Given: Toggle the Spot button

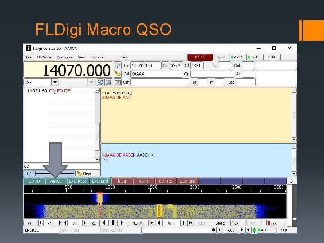Looking at the screenshot, I should pos(220,57).
